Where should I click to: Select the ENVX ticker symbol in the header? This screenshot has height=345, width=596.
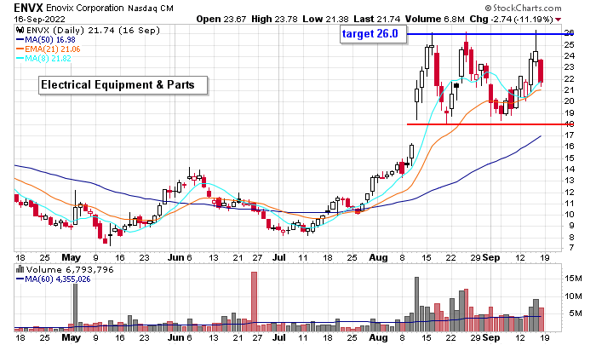[28, 8]
